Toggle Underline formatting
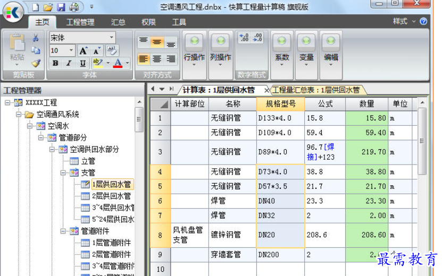The height and width of the screenshot is (276, 442). pos(82,63)
